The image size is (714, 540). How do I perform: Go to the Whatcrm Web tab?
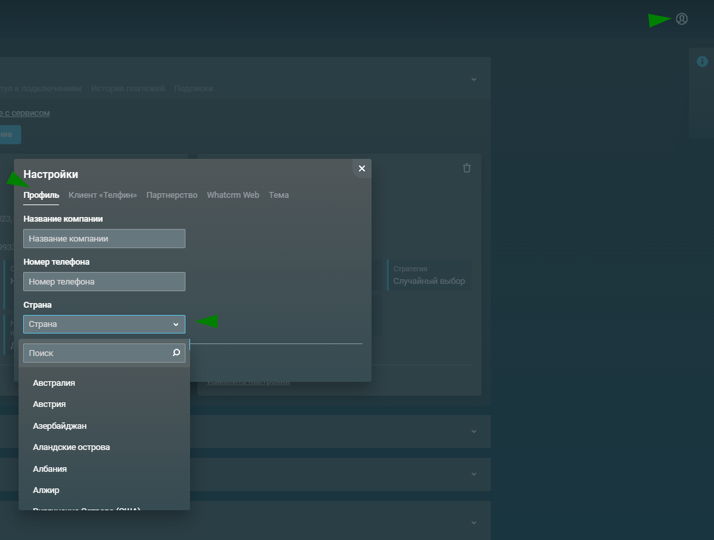click(x=232, y=195)
